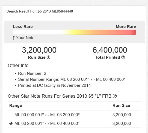Click the 3,200,000 run size in second row

pos(122,123)
